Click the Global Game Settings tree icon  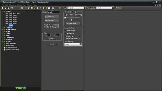tap(5, 50)
